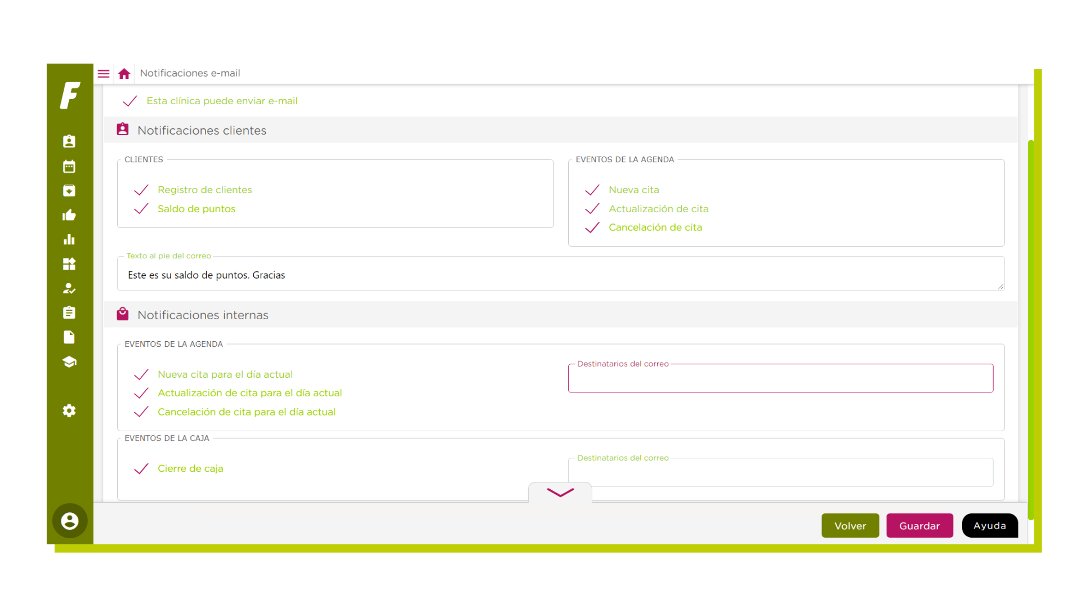Open the inbox download sidebar icon
The width and height of the screenshot is (1081, 608).
(x=69, y=191)
